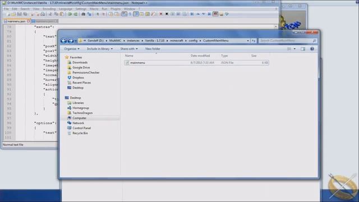Open the Language menu in Notepad++

click(x=66, y=9)
